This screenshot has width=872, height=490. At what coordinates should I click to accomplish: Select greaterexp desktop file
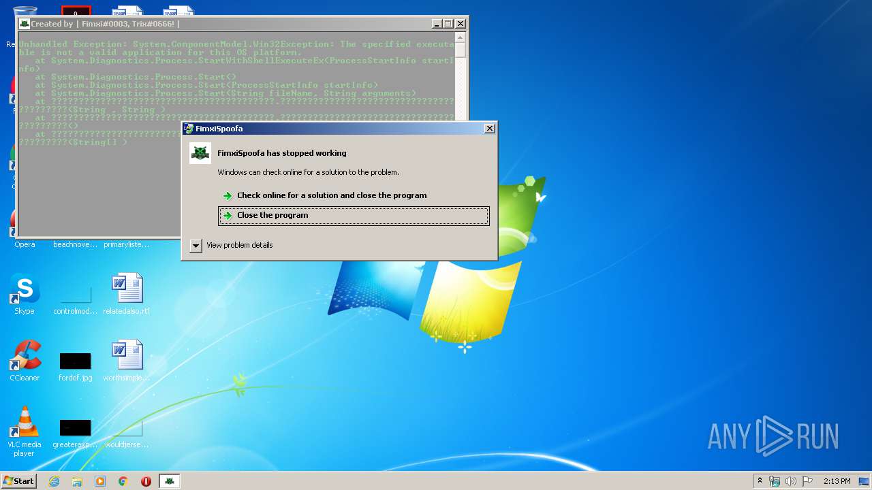point(76,433)
